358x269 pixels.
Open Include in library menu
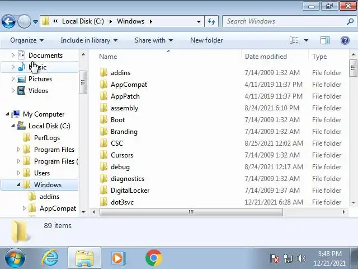coord(89,40)
